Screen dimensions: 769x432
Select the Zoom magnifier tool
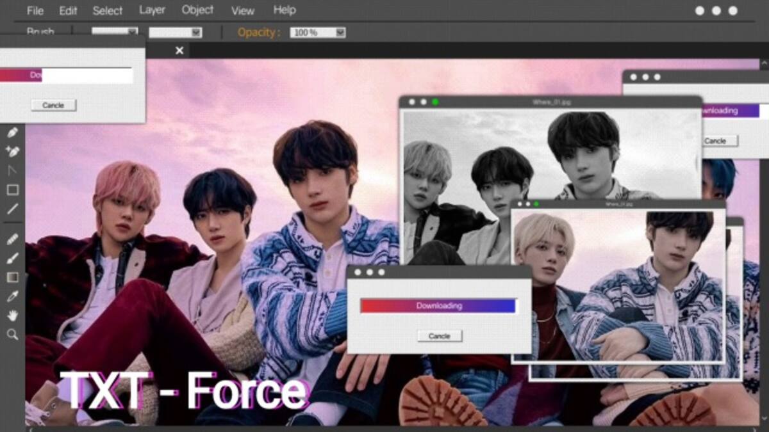[x=12, y=334]
